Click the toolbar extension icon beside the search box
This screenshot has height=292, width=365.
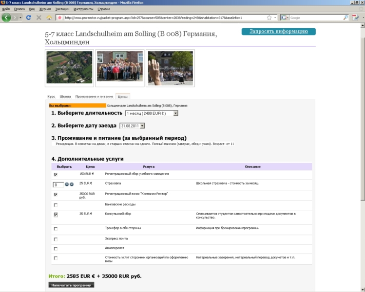point(355,18)
